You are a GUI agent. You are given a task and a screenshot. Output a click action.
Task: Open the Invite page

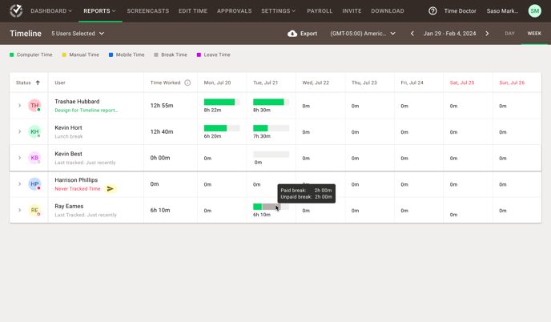tap(352, 11)
